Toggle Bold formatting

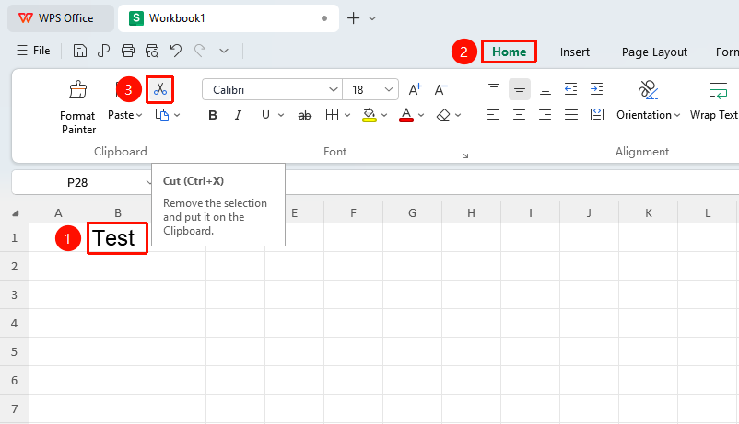(x=213, y=115)
